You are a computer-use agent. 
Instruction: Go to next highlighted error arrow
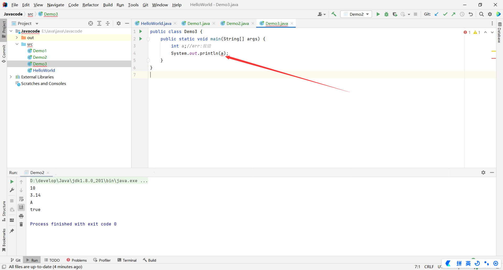point(492,32)
